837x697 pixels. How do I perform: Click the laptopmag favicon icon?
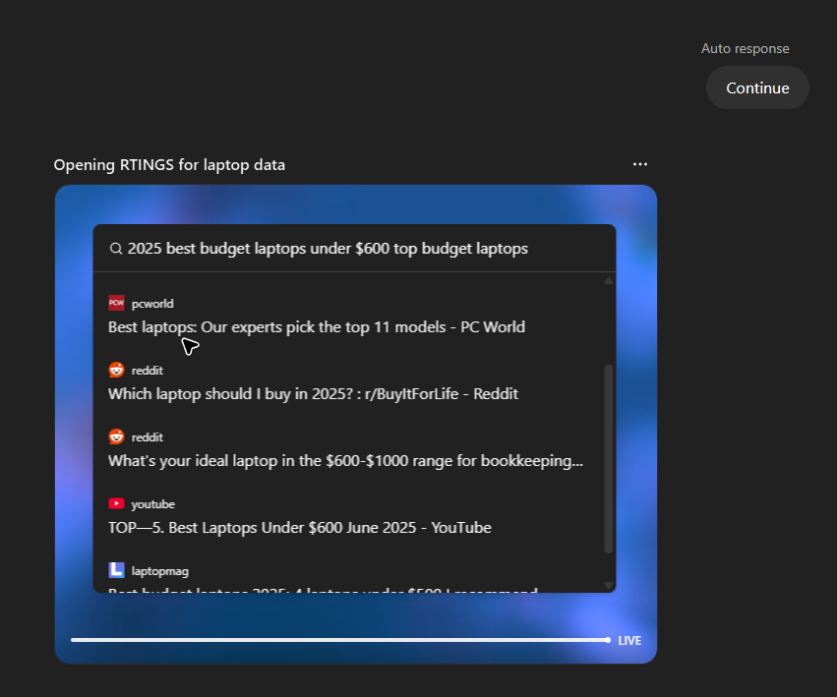116,570
